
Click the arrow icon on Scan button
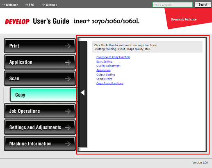(x=68, y=79)
